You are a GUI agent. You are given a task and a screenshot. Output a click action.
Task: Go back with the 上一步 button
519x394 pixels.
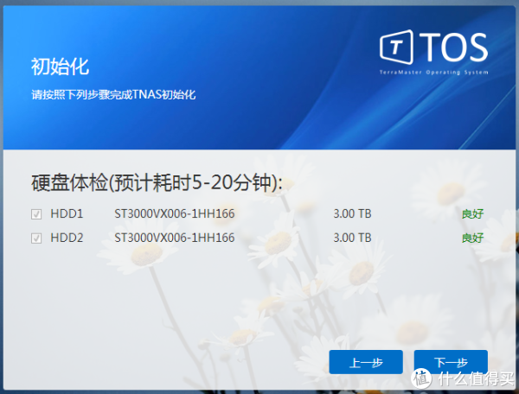pyautogui.click(x=366, y=362)
